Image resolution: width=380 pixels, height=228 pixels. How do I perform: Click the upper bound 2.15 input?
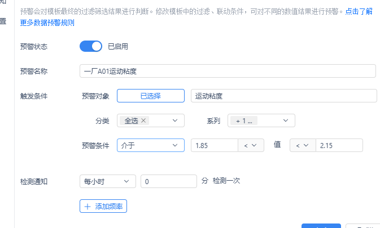click(339, 145)
